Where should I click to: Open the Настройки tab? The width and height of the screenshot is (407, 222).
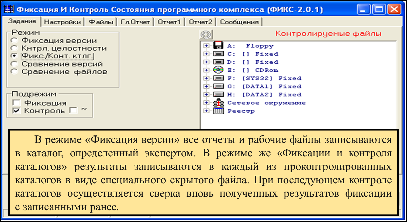[x=62, y=22]
